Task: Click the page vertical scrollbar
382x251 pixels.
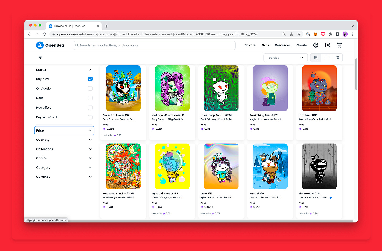Action: (x=356, y=74)
